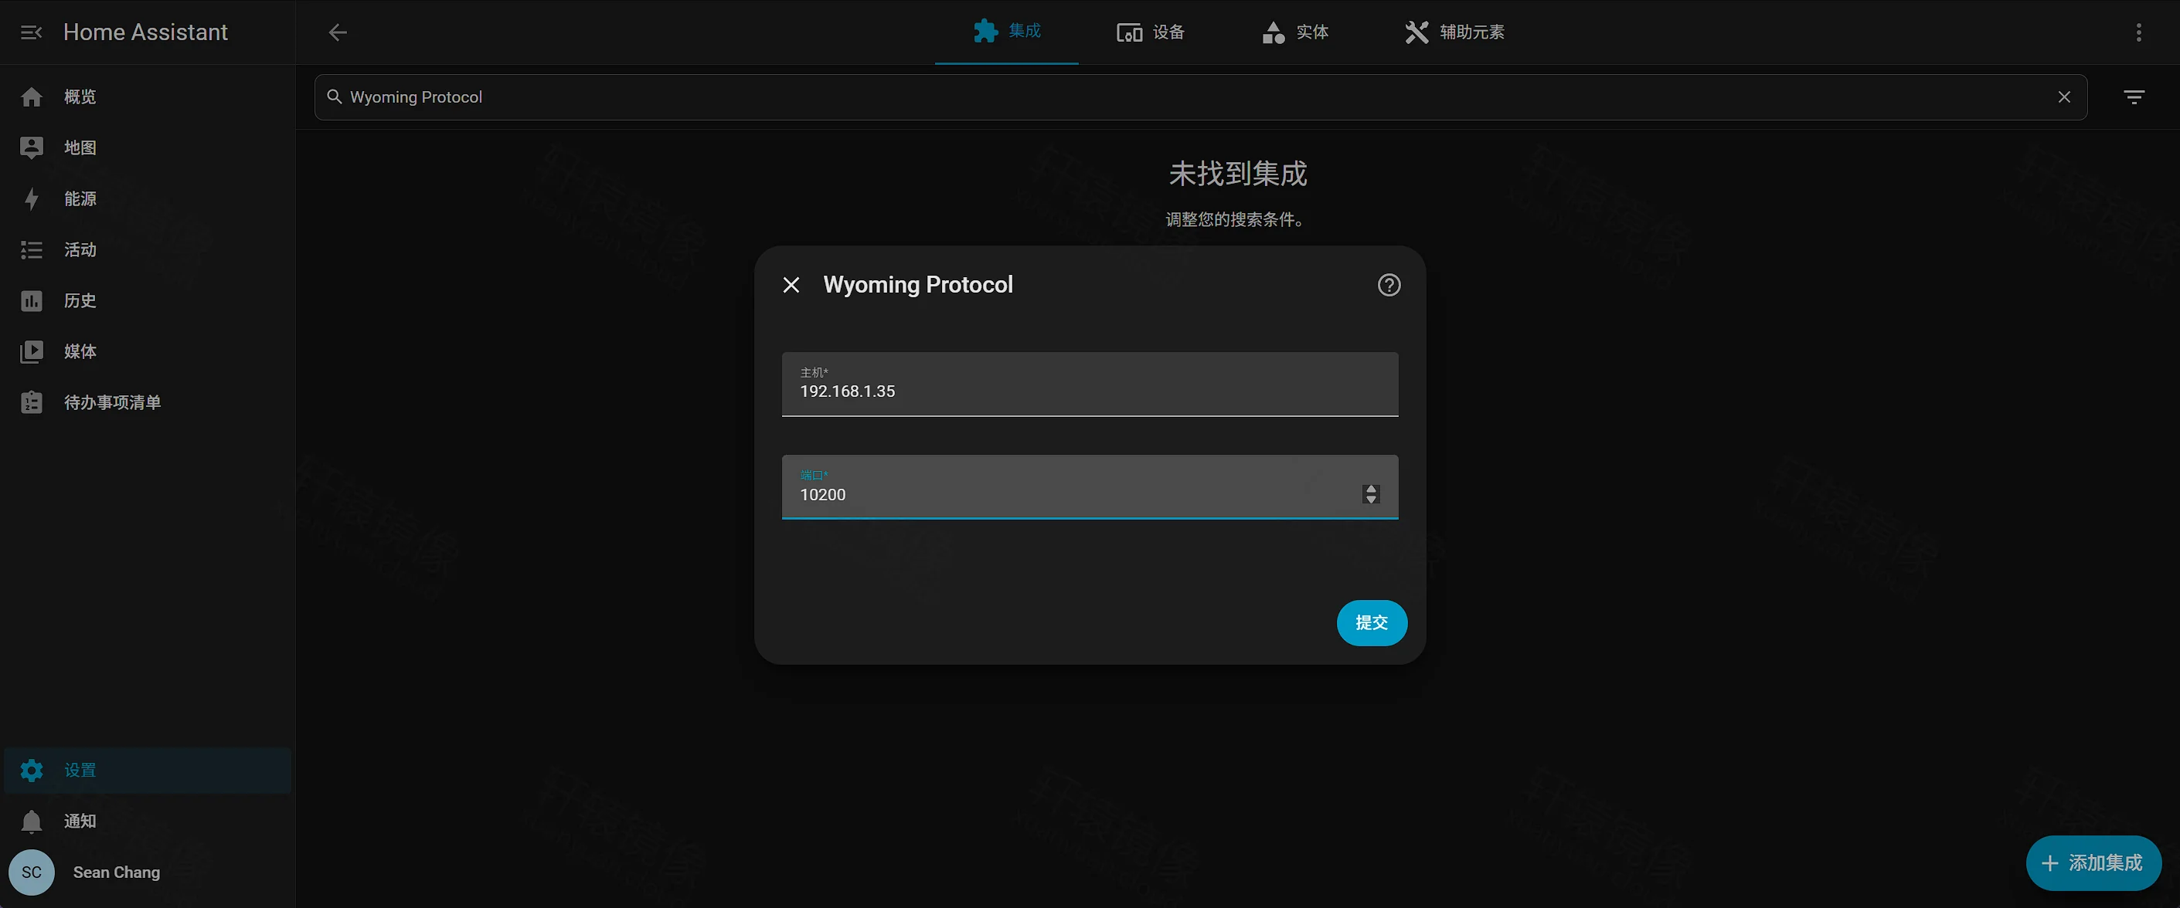Open the 媒体 media page
The height and width of the screenshot is (908, 2180).
pos(148,351)
